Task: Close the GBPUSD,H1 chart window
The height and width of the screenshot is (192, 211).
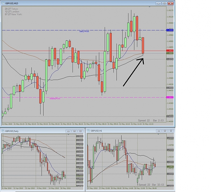Action: 171,131
